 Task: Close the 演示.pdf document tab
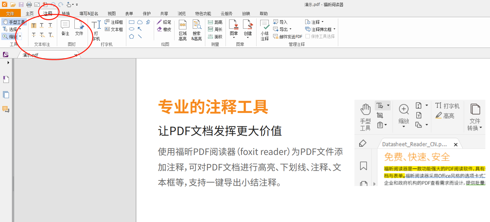(76, 55)
